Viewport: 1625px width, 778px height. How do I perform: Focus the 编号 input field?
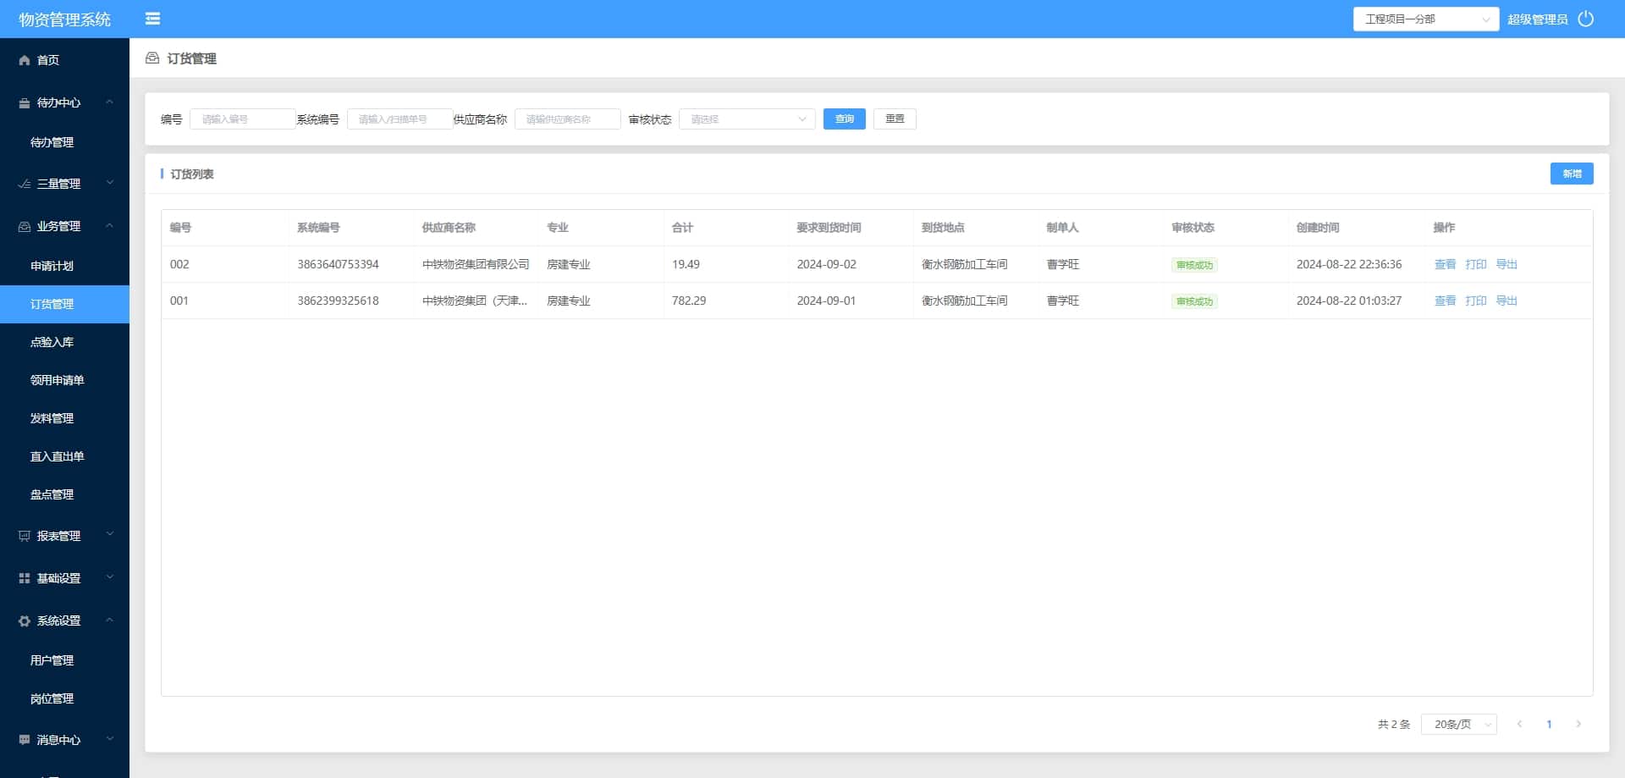pos(242,119)
